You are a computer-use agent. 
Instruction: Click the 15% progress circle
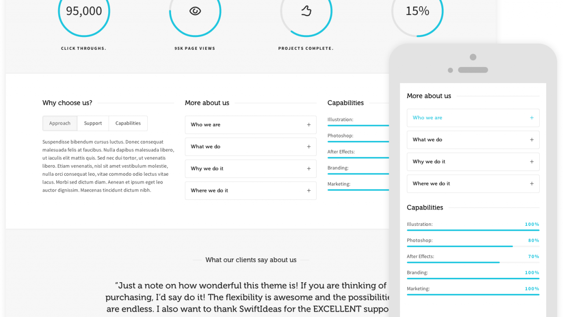tap(417, 11)
